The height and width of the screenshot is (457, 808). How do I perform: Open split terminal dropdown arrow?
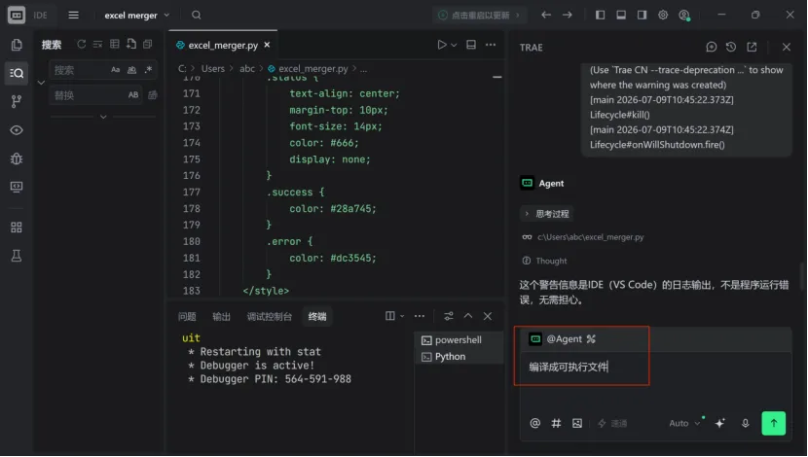click(402, 316)
